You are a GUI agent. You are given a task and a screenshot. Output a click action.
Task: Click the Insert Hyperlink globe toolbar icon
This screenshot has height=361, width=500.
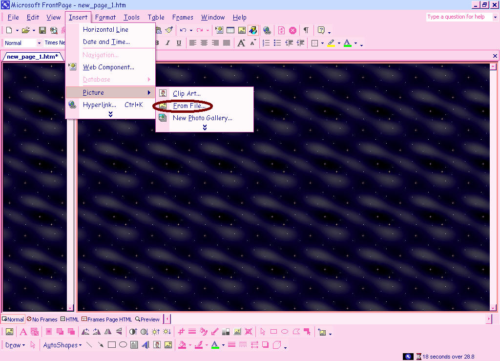coord(267,30)
